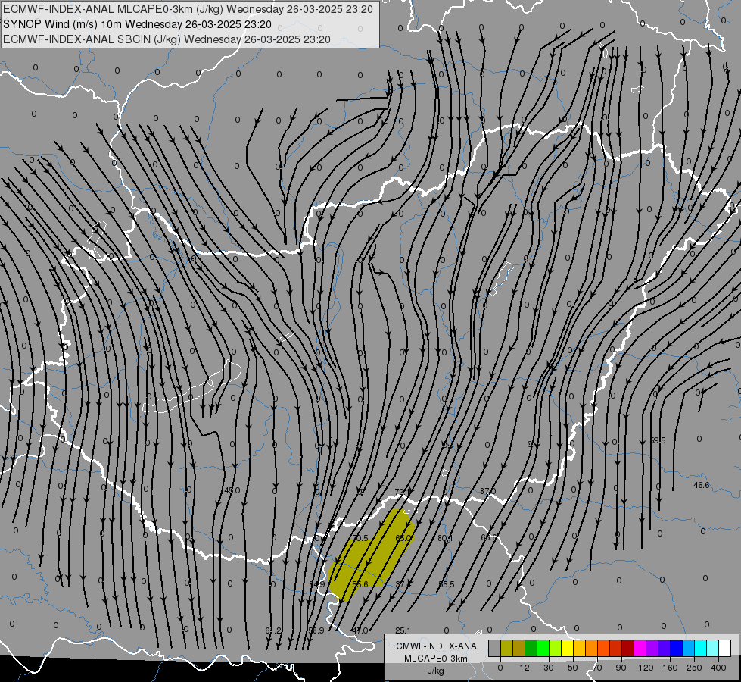Click legend scale value 250
This screenshot has height=682, width=741.
point(694,668)
